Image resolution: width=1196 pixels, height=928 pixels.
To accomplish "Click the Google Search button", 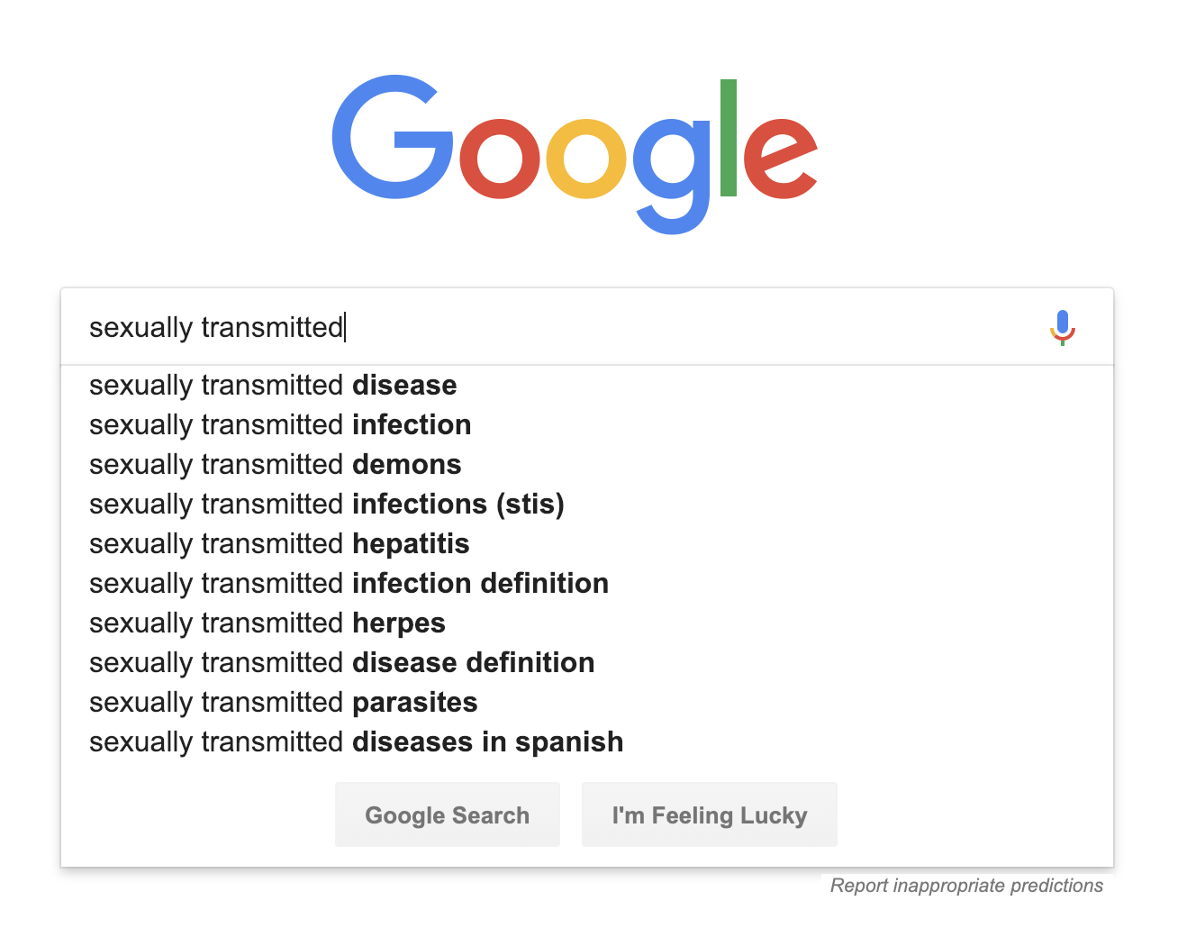I will [x=448, y=814].
